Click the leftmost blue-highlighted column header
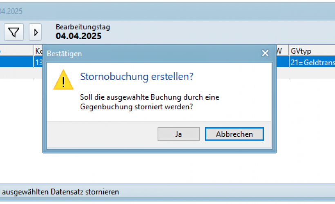This screenshot has width=335, height=204. (x=16, y=51)
